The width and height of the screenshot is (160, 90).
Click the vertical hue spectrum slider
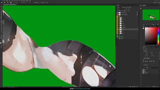click(158, 36)
